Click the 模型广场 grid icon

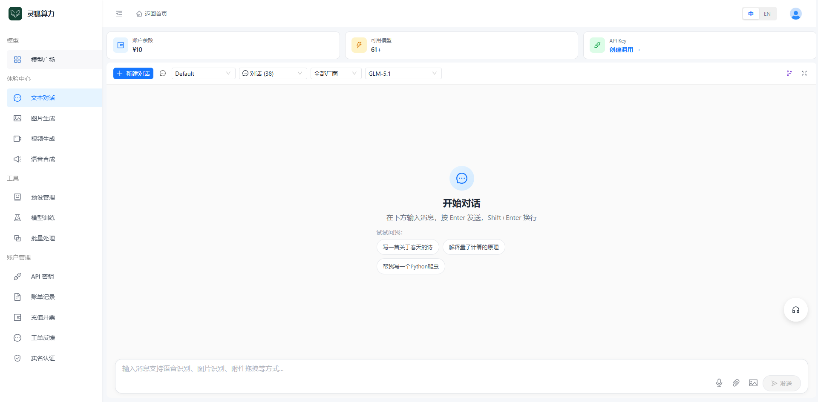(17, 60)
